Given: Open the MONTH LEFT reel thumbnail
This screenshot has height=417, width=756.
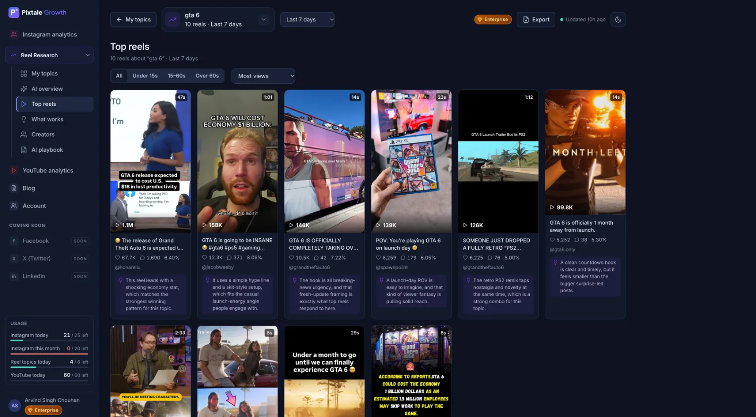Looking at the screenshot, I should [585, 152].
